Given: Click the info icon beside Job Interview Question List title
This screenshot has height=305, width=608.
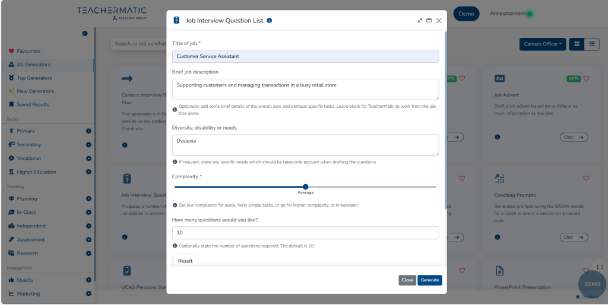Looking at the screenshot, I should pos(269,21).
